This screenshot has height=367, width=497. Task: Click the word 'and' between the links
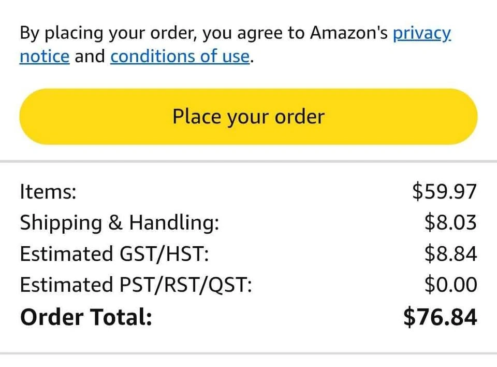[90, 56]
